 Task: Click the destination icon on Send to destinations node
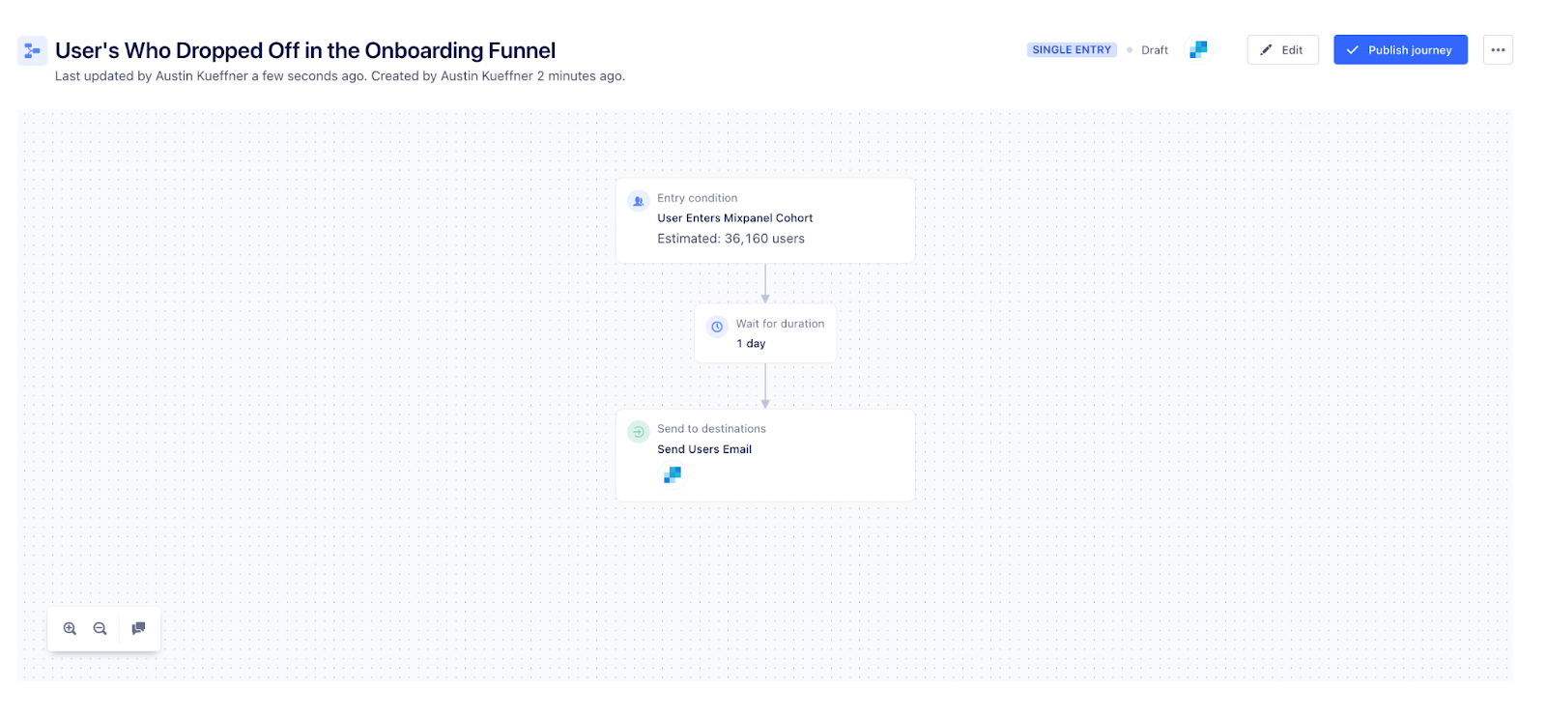pos(638,431)
